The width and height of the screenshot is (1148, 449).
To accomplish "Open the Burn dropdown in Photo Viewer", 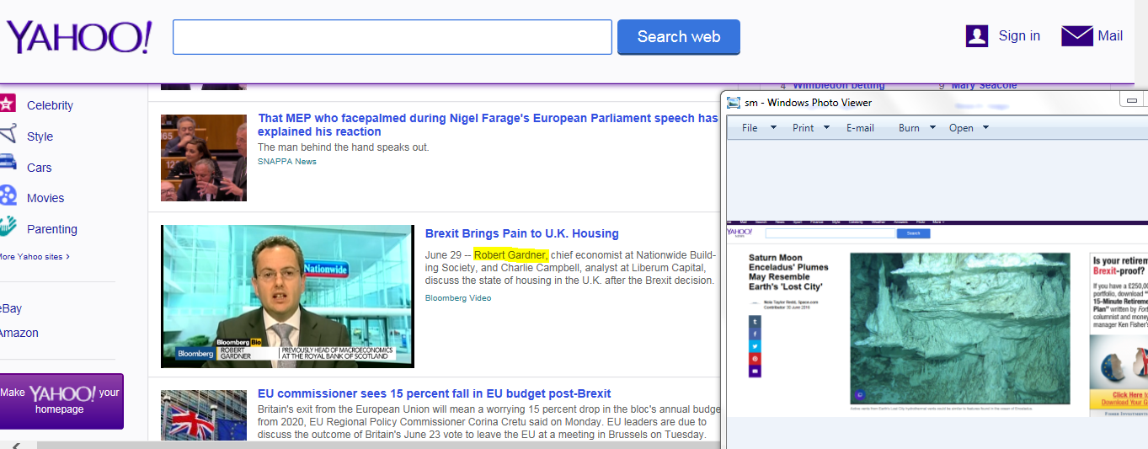I will pyautogui.click(x=916, y=128).
